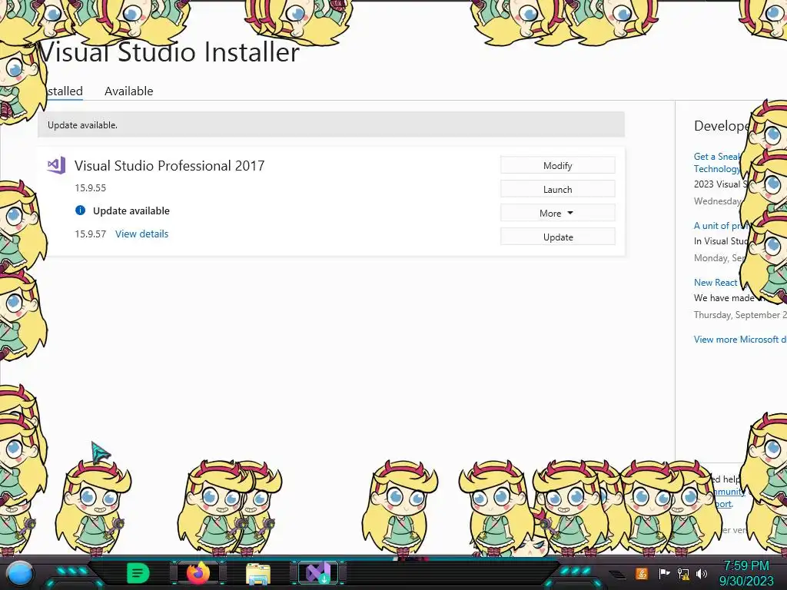Click the 'Update available.' banner text
Viewport: 787px width, 590px height.
pos(82,125)
